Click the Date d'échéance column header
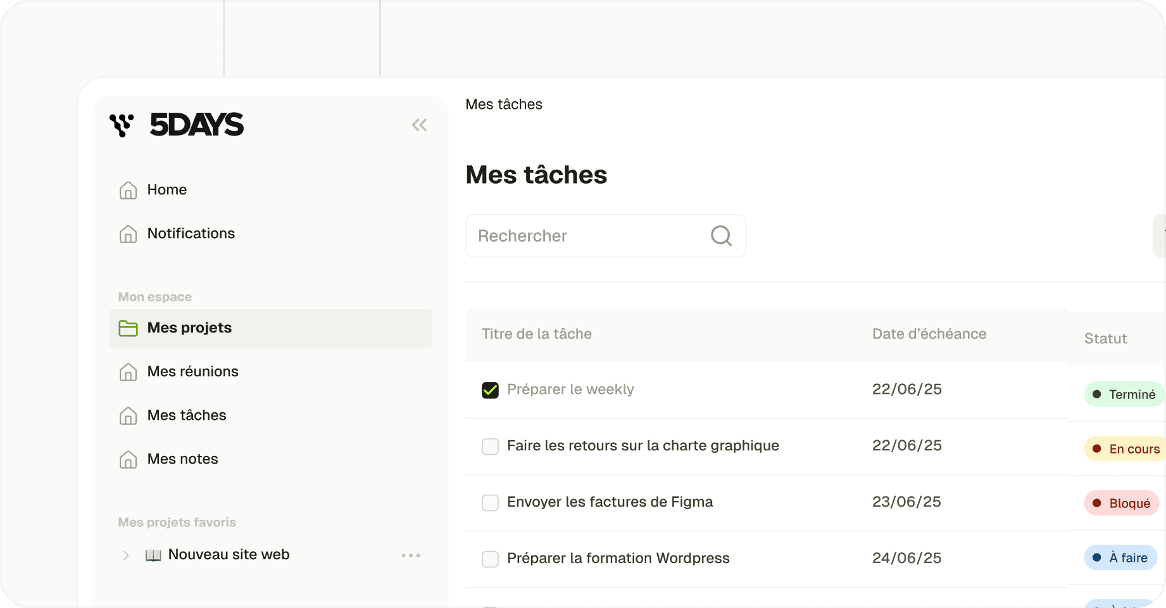This screenshot has width=1166, height=608. [x=929, y=334]
